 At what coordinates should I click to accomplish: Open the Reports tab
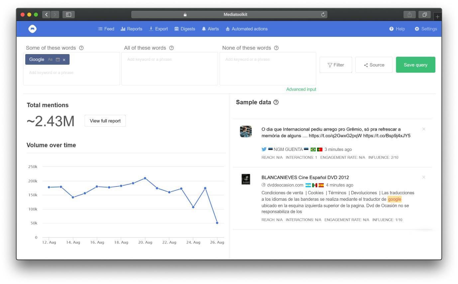131,29
